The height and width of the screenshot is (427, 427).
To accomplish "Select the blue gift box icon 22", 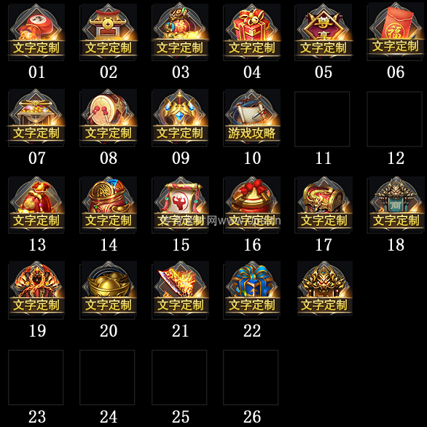I will tap(251, 290).
